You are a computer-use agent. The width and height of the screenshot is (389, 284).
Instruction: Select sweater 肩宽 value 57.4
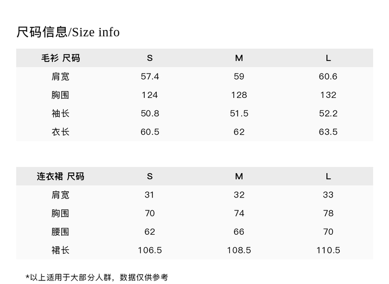[x=149, y=77]
